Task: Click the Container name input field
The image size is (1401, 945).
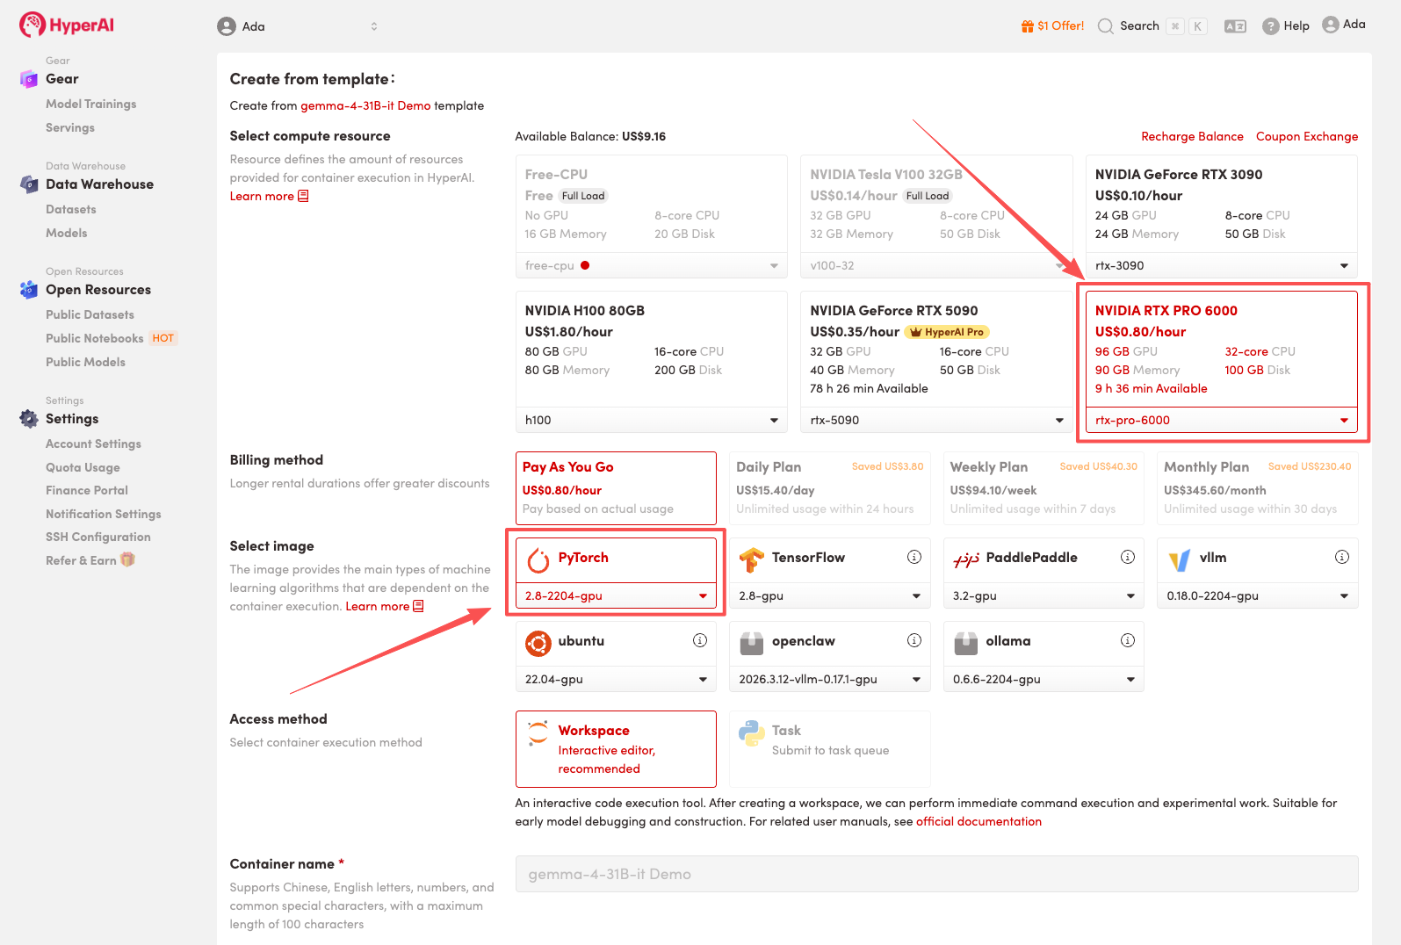Action: coord(936,874)
